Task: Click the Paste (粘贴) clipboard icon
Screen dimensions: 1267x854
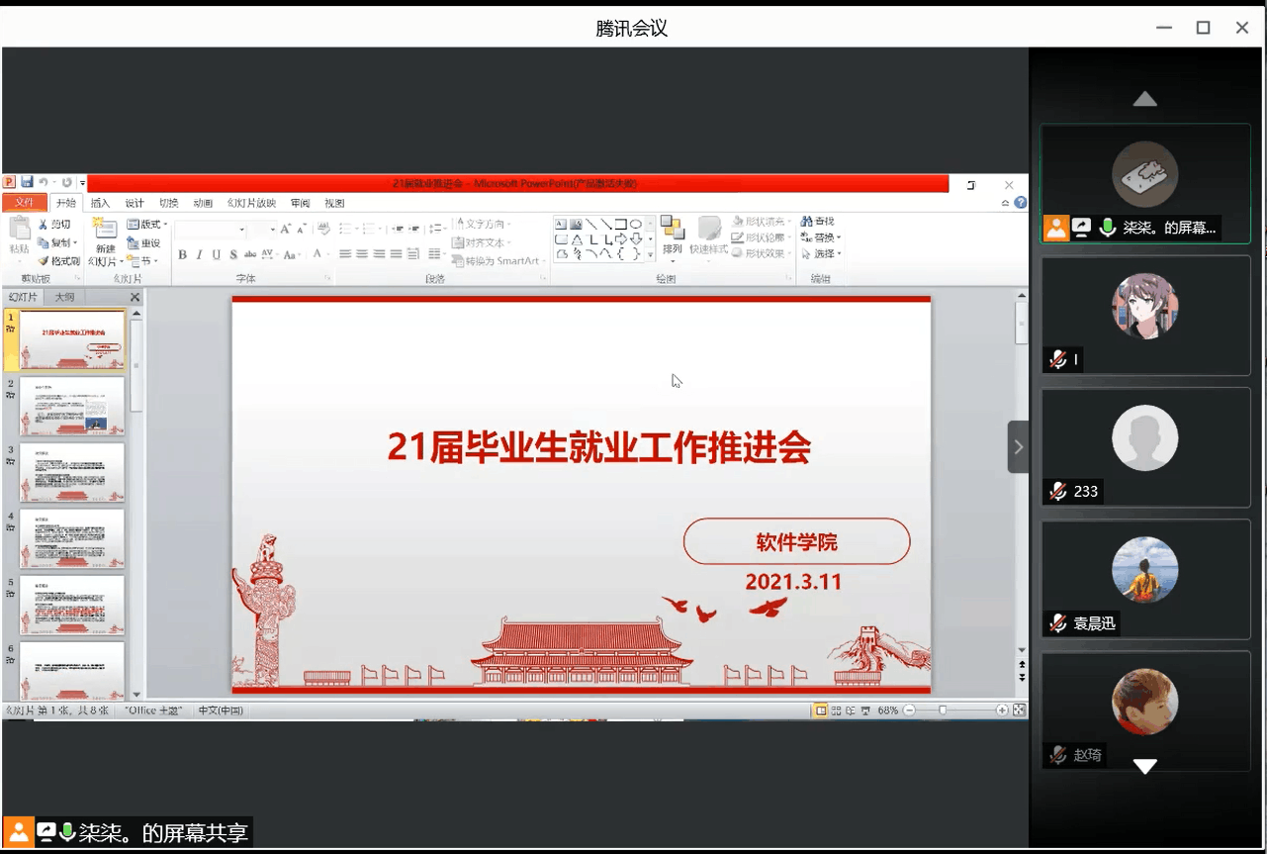Action: coord(19,230)
